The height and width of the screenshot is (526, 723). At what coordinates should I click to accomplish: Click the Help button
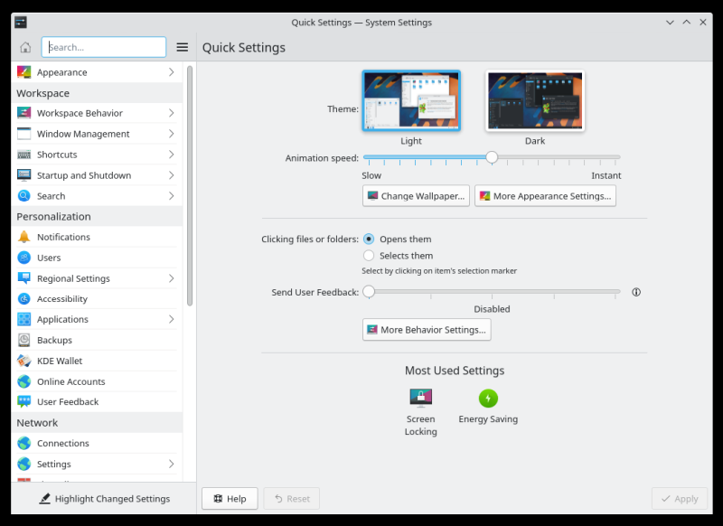[230, 498]
